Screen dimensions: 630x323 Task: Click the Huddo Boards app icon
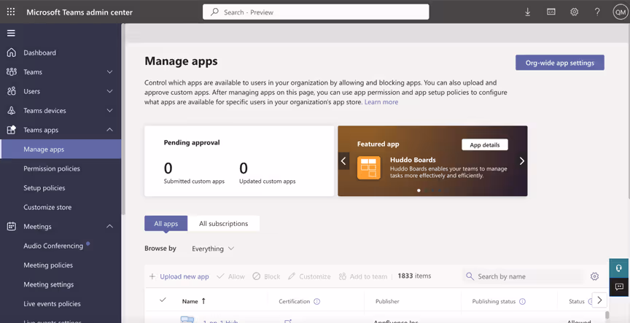coord(369,168)
